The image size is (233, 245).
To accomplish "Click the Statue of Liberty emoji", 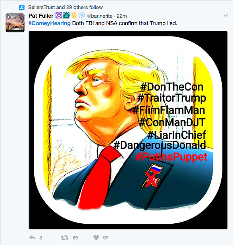I will pyautogui.click(x=66, y=16).
